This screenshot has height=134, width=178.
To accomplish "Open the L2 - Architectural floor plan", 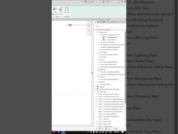I will click(110, 40).
